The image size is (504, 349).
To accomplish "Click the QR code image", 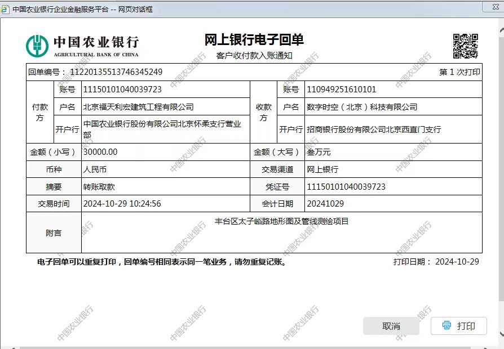I will coord(466,46).
